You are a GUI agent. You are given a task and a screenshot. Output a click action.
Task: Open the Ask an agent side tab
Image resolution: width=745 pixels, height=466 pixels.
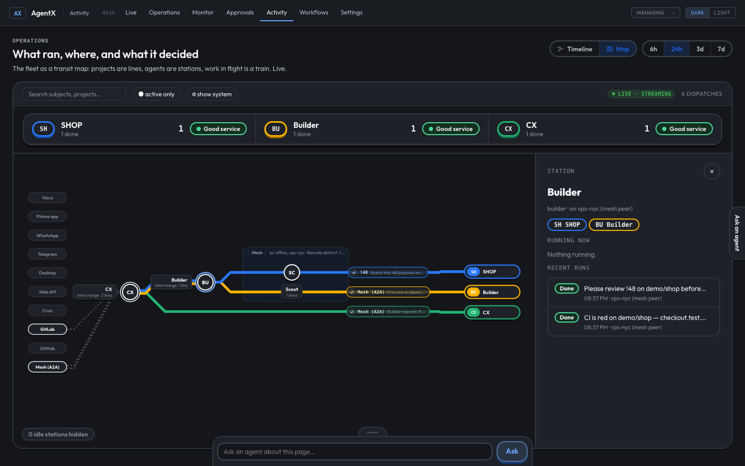[737, 233]
